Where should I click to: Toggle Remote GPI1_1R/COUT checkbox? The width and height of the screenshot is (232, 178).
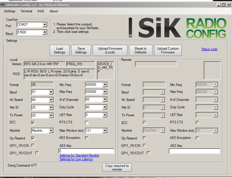pyautogui.click(x=149, y=153)
